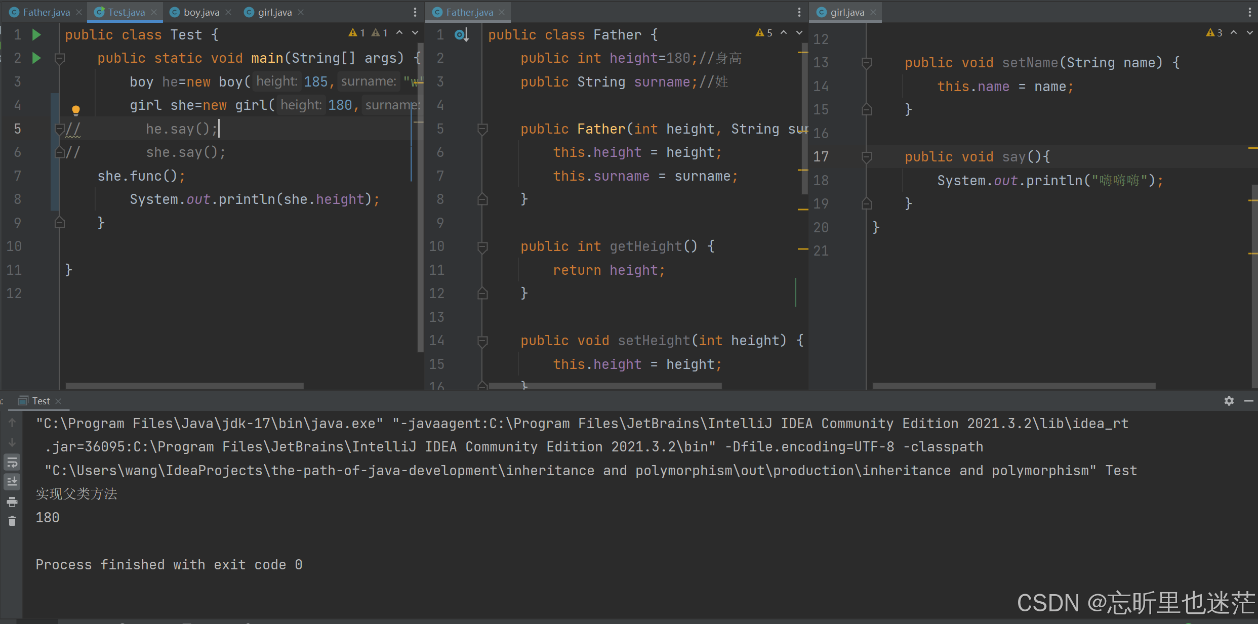Click the A5 warning counter in Father.java
This screenshot has height=624, width=1258.
[763, 32]
